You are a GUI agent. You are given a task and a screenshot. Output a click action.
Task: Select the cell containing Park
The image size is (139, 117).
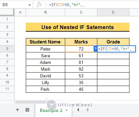tap(45, 89)
